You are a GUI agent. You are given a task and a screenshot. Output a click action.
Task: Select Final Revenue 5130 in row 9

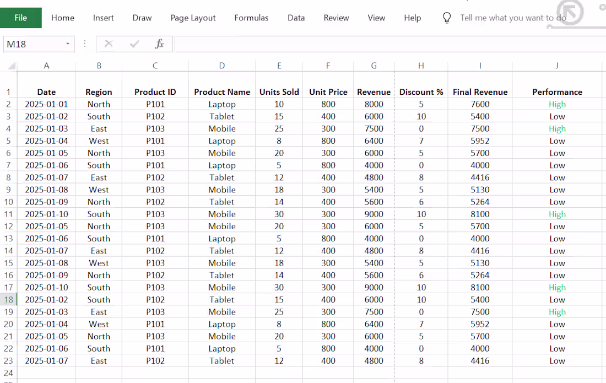pyautogui.click(x=480, y=190)
